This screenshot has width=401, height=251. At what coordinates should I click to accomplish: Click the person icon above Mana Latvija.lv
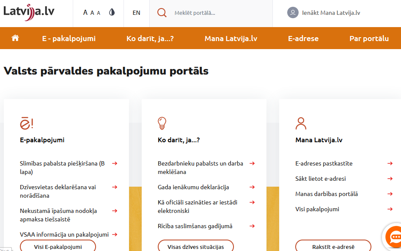click(x=301, y=123)
